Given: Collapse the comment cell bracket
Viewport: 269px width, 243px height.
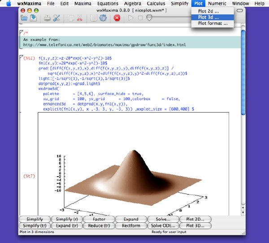Looking at the screenshot, I should (x=21, y=32).
